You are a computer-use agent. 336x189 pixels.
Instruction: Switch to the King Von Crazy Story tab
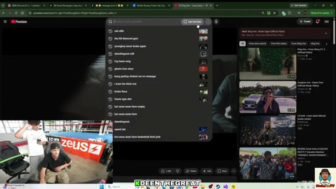tap(194, 5)
